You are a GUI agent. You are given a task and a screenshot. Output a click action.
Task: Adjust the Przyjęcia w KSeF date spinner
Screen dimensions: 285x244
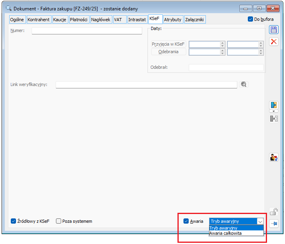pos(223,44)
